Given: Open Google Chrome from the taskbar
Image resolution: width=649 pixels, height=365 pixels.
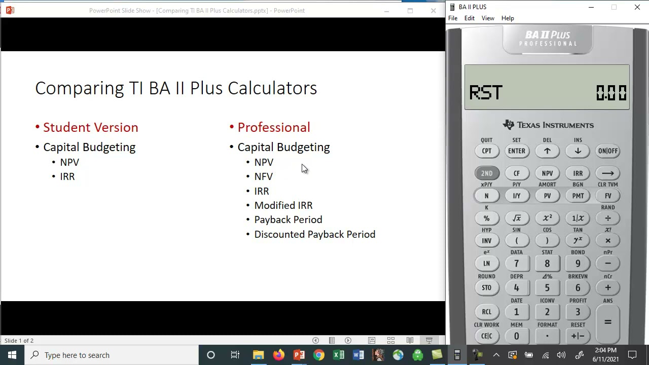Looking at the screenshot, I should [x=319, y=355].
